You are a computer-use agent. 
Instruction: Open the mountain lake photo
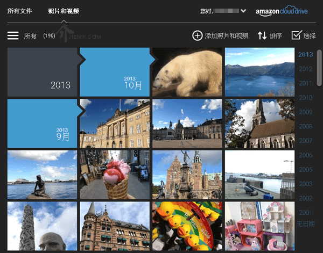point(260,72)
